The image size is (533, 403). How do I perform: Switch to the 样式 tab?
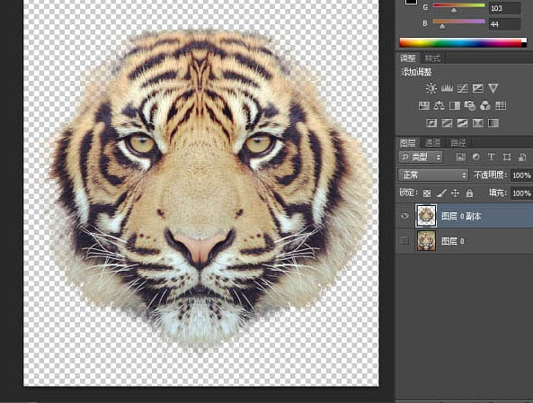432,58
